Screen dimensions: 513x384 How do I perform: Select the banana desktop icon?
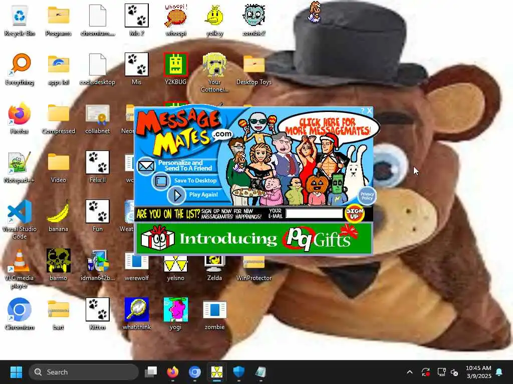pos(58,216)
